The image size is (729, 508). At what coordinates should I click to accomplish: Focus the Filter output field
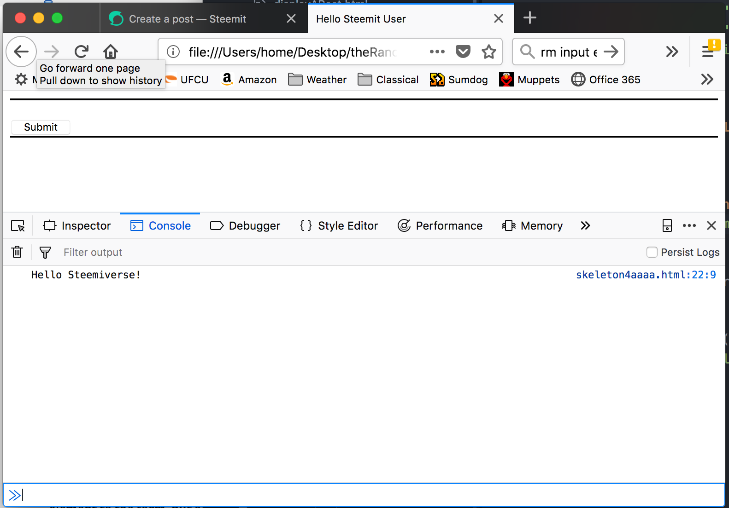pyautogui.click(x=350, y=252)
